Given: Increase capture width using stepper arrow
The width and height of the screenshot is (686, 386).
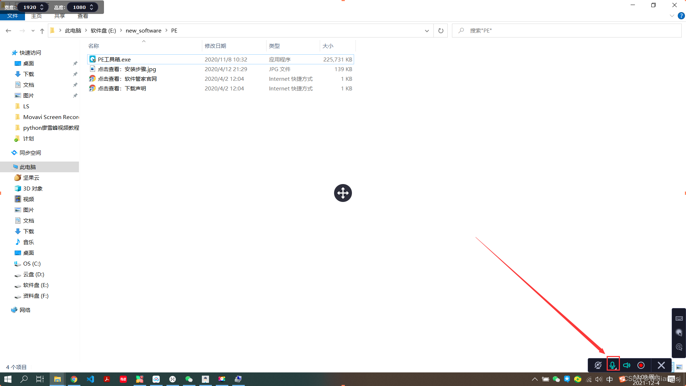Looking at the screenshot, I should point(42,5).
